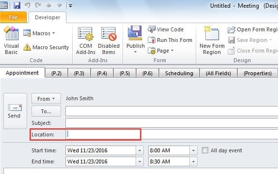Open the End time date picker dropdown
Viewport: 278px width, 174px height.
coord(139,161)
